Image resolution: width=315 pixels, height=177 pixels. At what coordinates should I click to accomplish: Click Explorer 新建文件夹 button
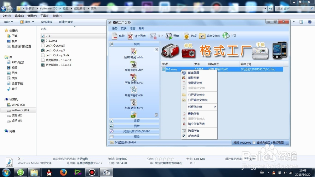click(66, 22)
